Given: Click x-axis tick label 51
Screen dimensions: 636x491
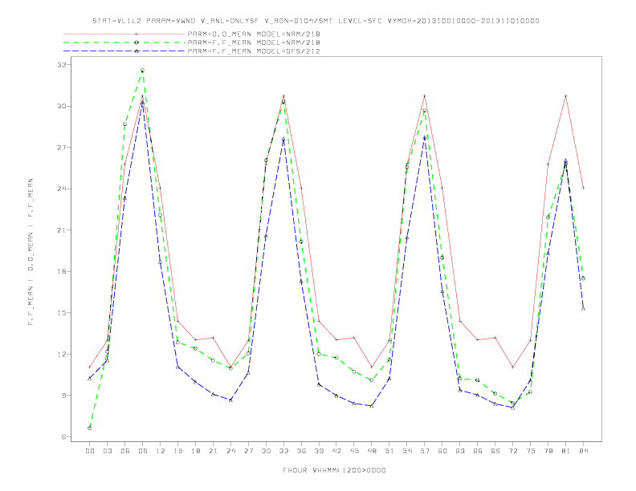Looking at the screenshot, I should 389,451.
